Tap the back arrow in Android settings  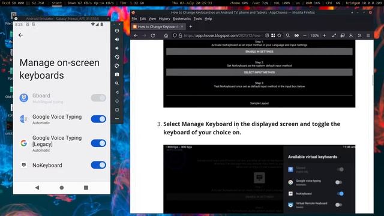[x=20, y=35]
